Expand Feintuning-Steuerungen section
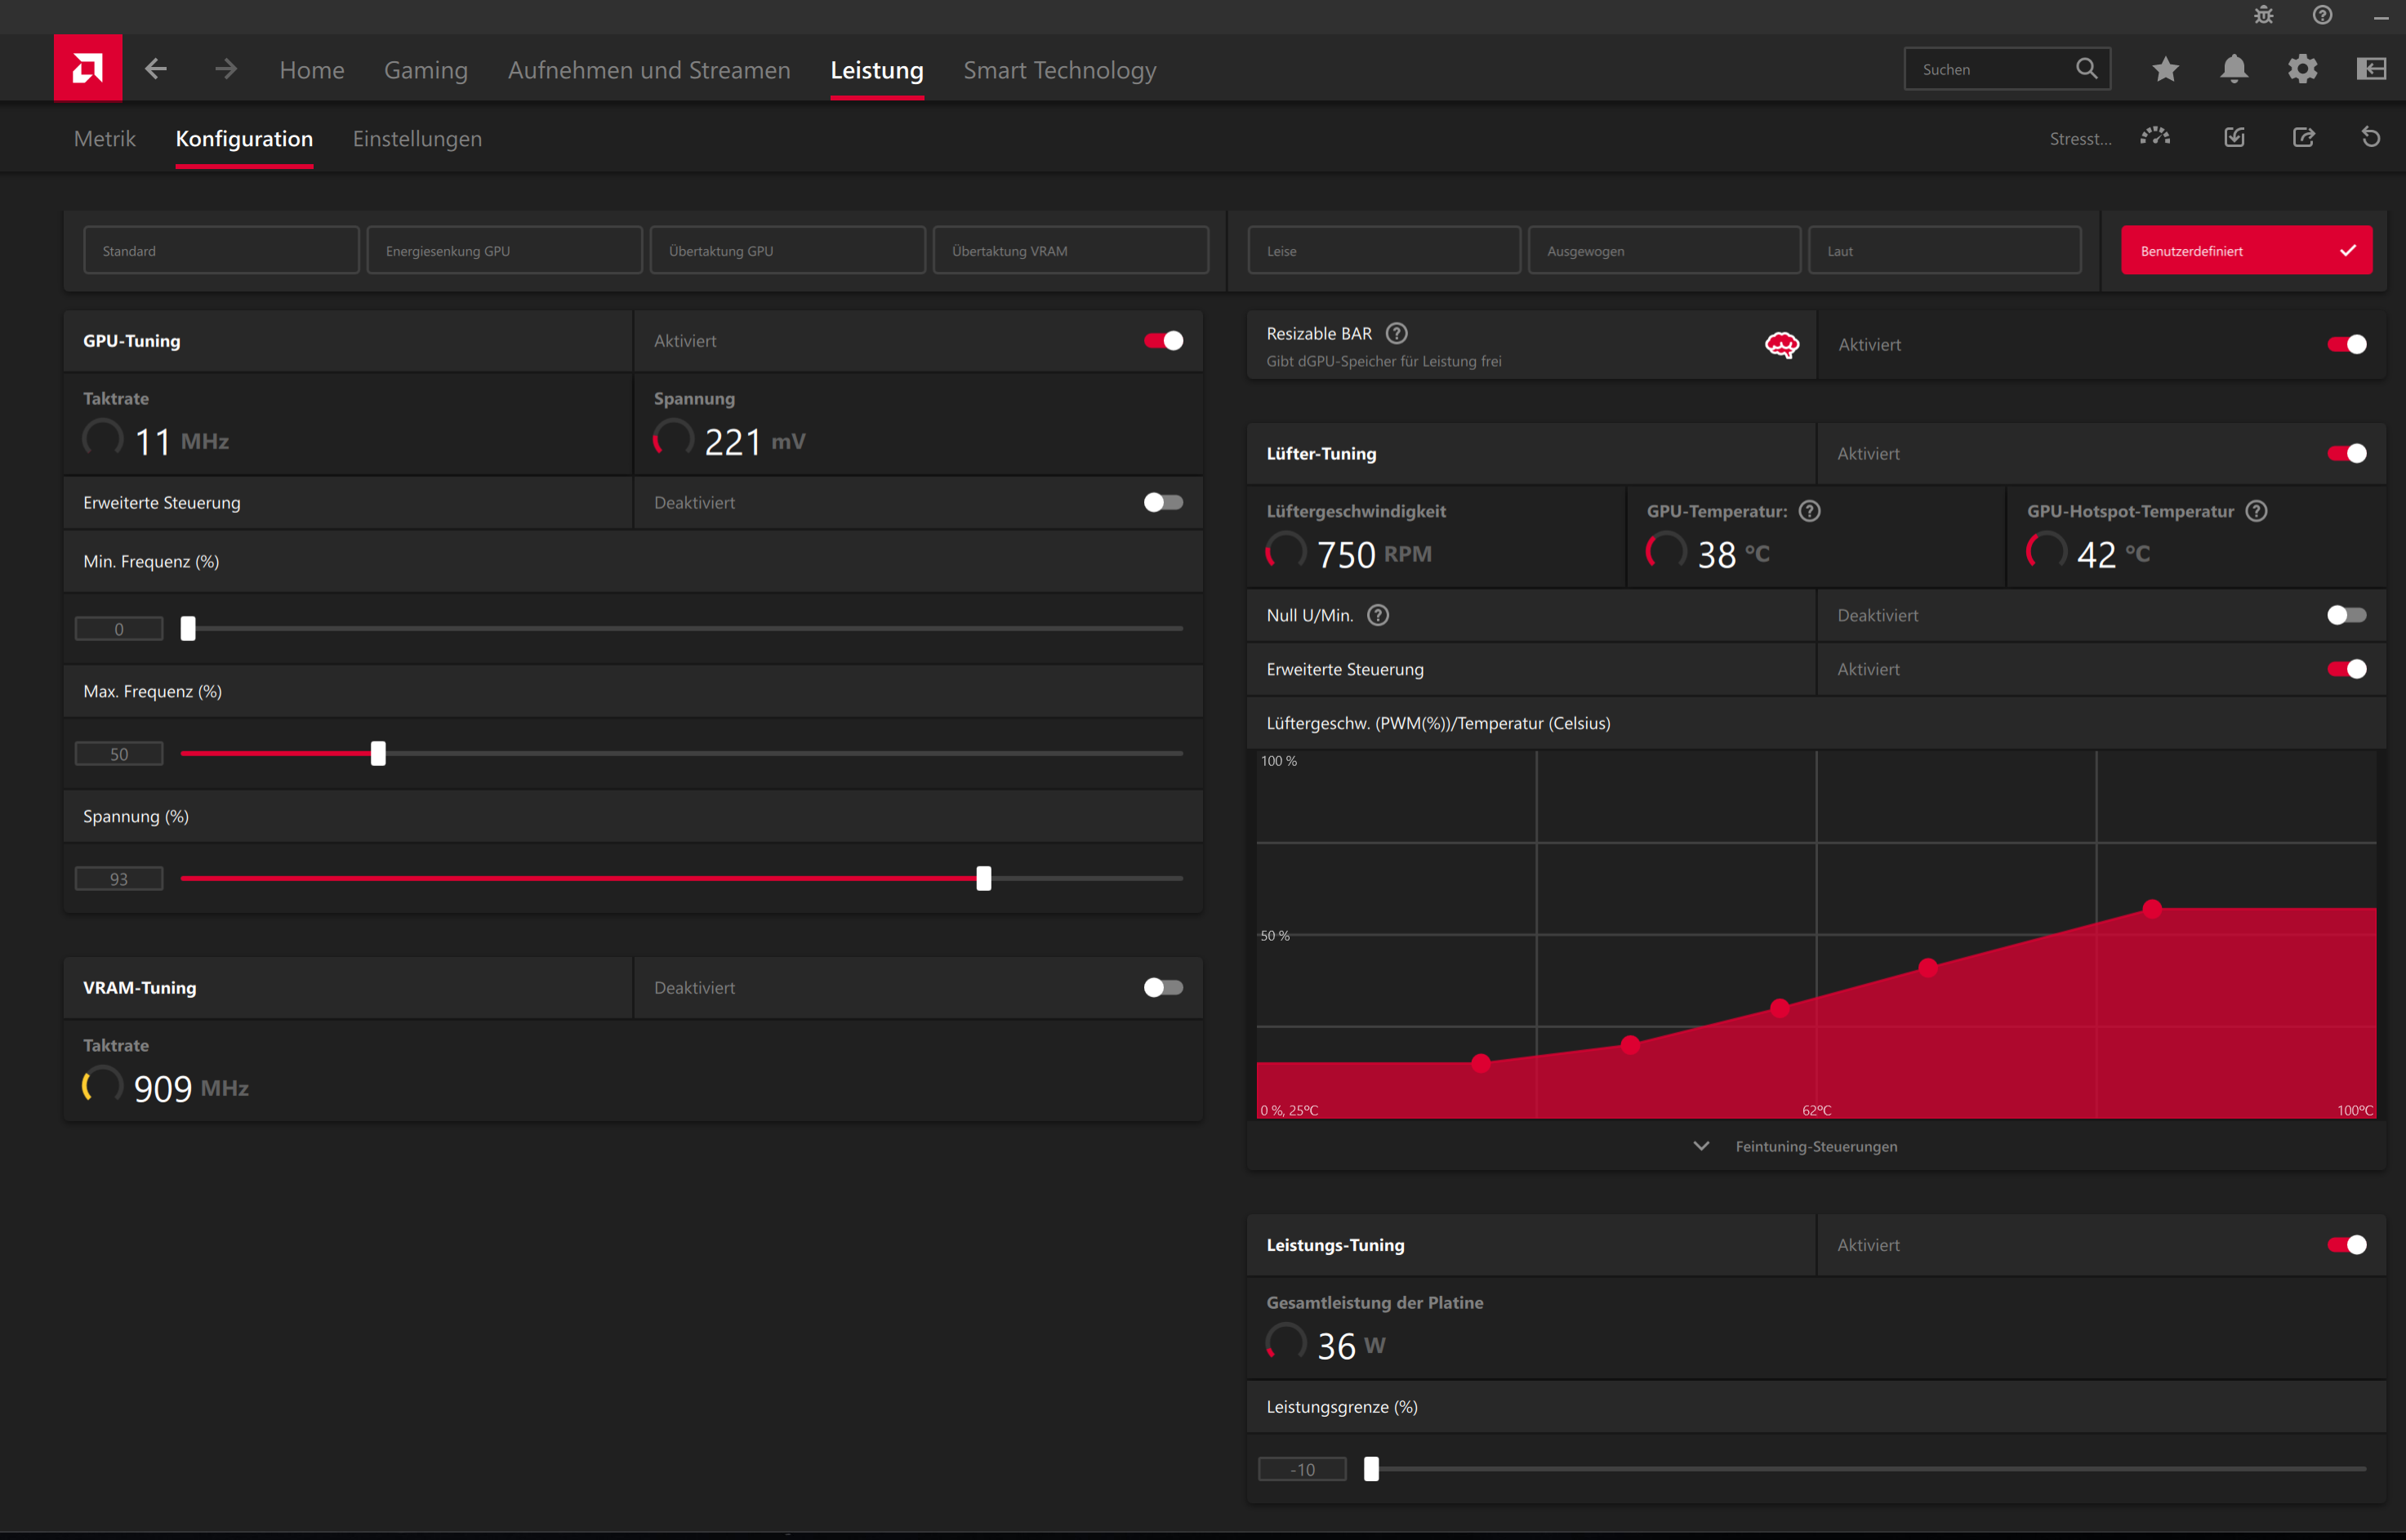This screenshot has width=2406, height=1540. (1797, 1146)
